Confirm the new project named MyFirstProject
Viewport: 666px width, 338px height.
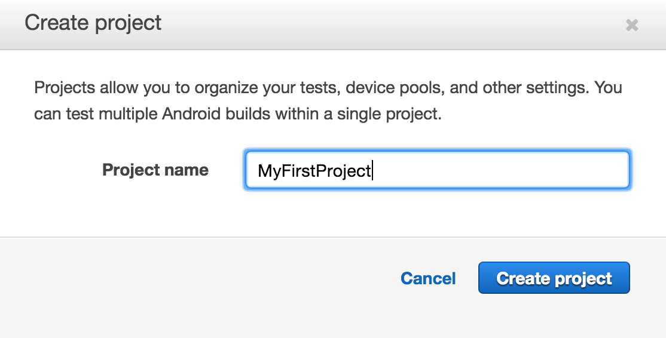pyautogui.click(x=554, y=278)
